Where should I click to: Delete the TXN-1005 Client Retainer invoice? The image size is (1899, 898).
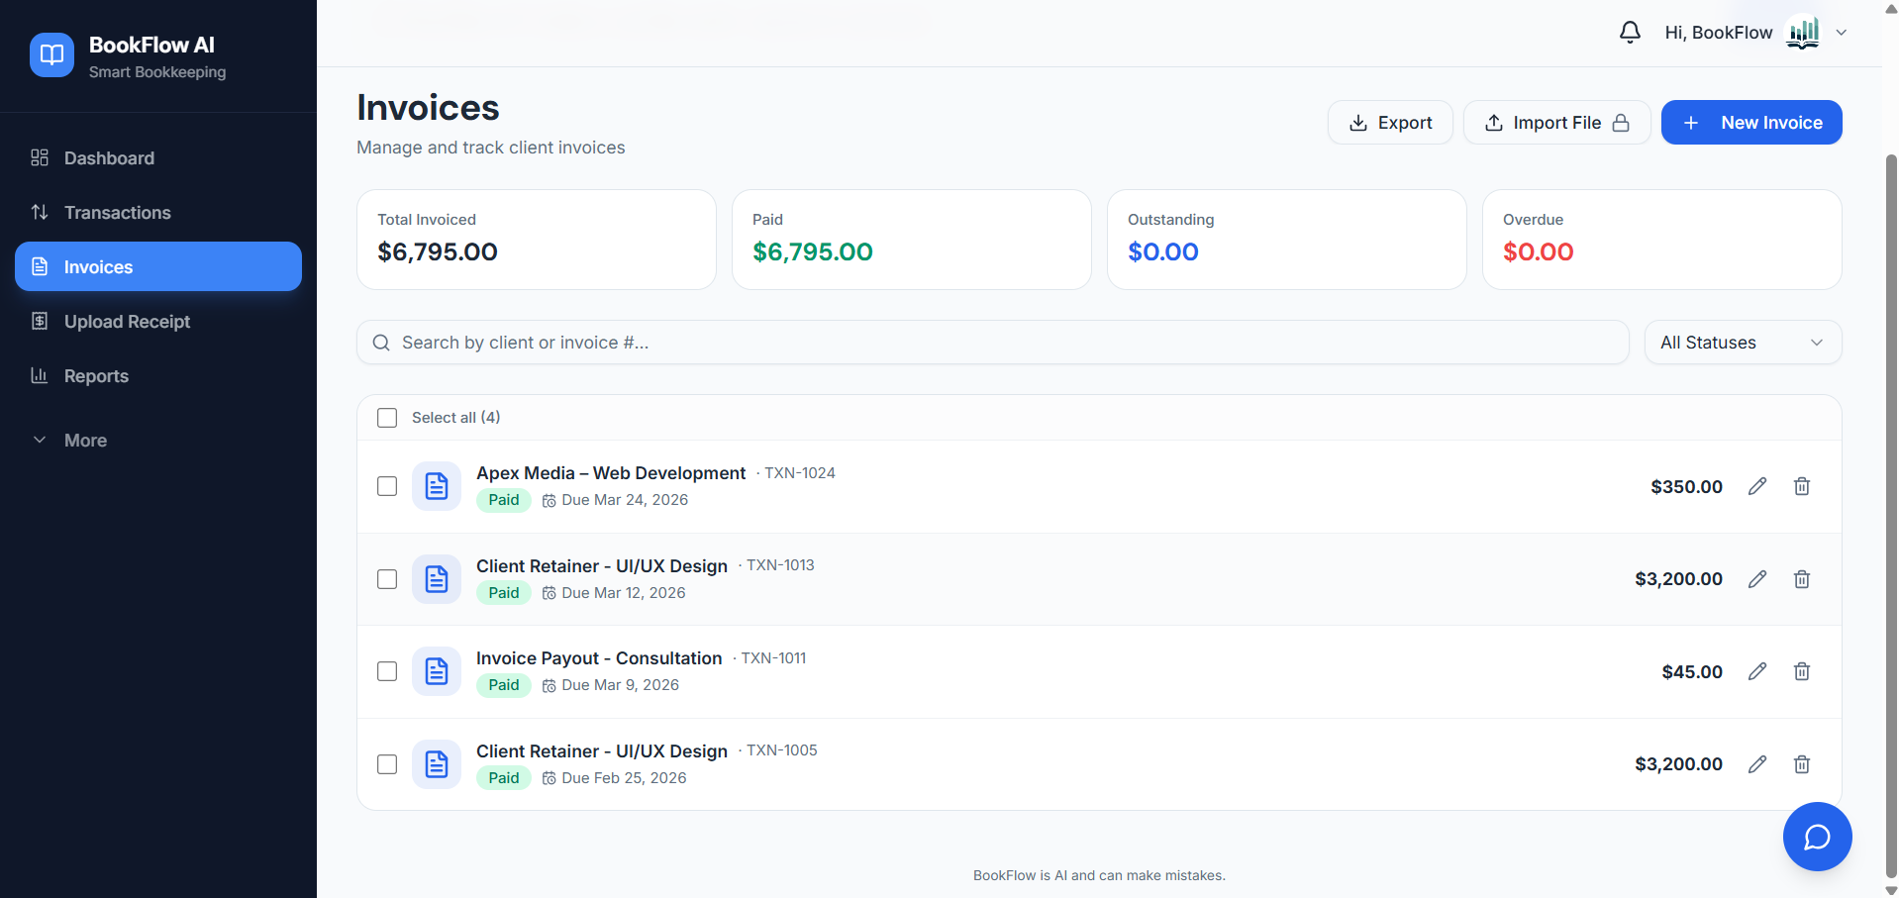point(1802,764)
